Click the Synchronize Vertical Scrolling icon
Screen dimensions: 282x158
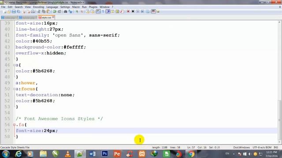click(87, 12)
